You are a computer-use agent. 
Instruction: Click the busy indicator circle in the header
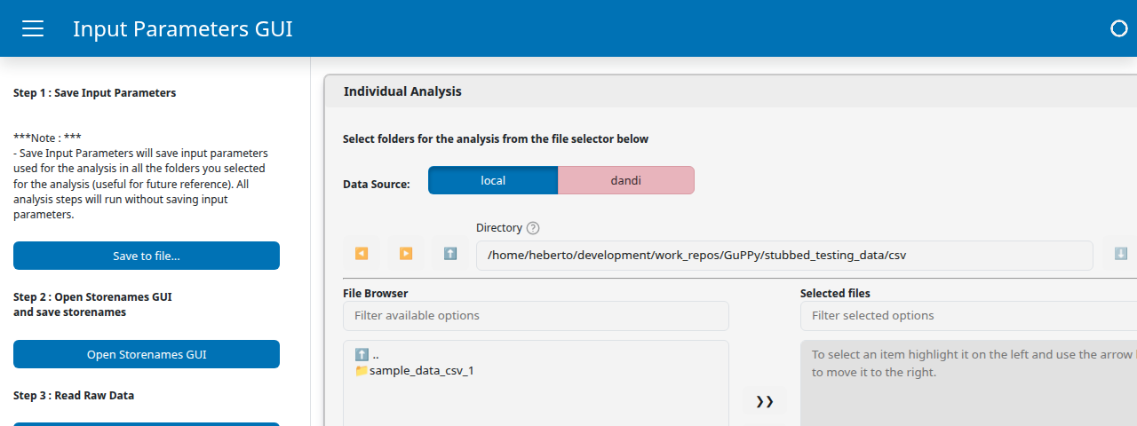pos(1119,28)
